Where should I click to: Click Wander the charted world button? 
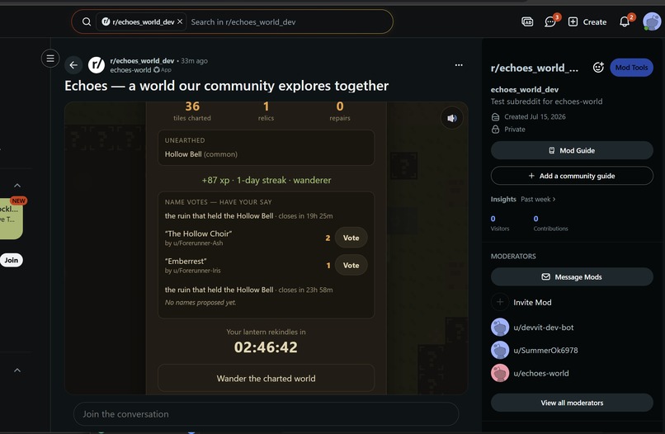[x=266, y=379]
